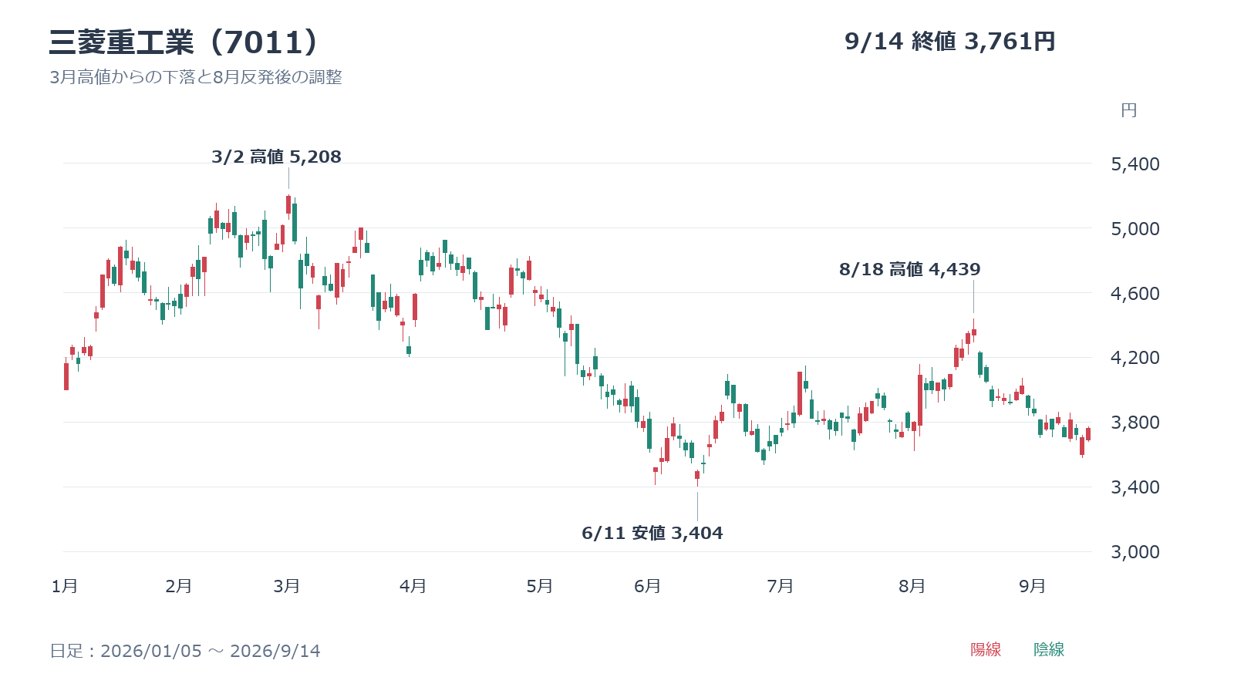Screen dimensions: 1234x694
Task: Click the 円 unit label
Action: point(1129,110)
